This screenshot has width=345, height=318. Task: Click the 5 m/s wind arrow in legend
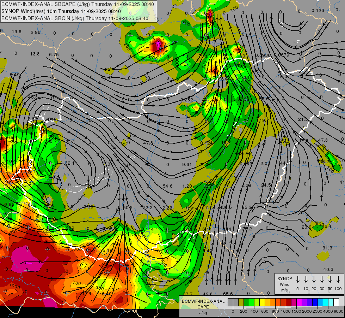(298, 279)
